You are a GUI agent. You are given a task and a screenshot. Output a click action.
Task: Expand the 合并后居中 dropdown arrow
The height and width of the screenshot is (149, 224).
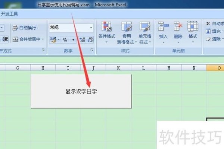click(43, 39)
